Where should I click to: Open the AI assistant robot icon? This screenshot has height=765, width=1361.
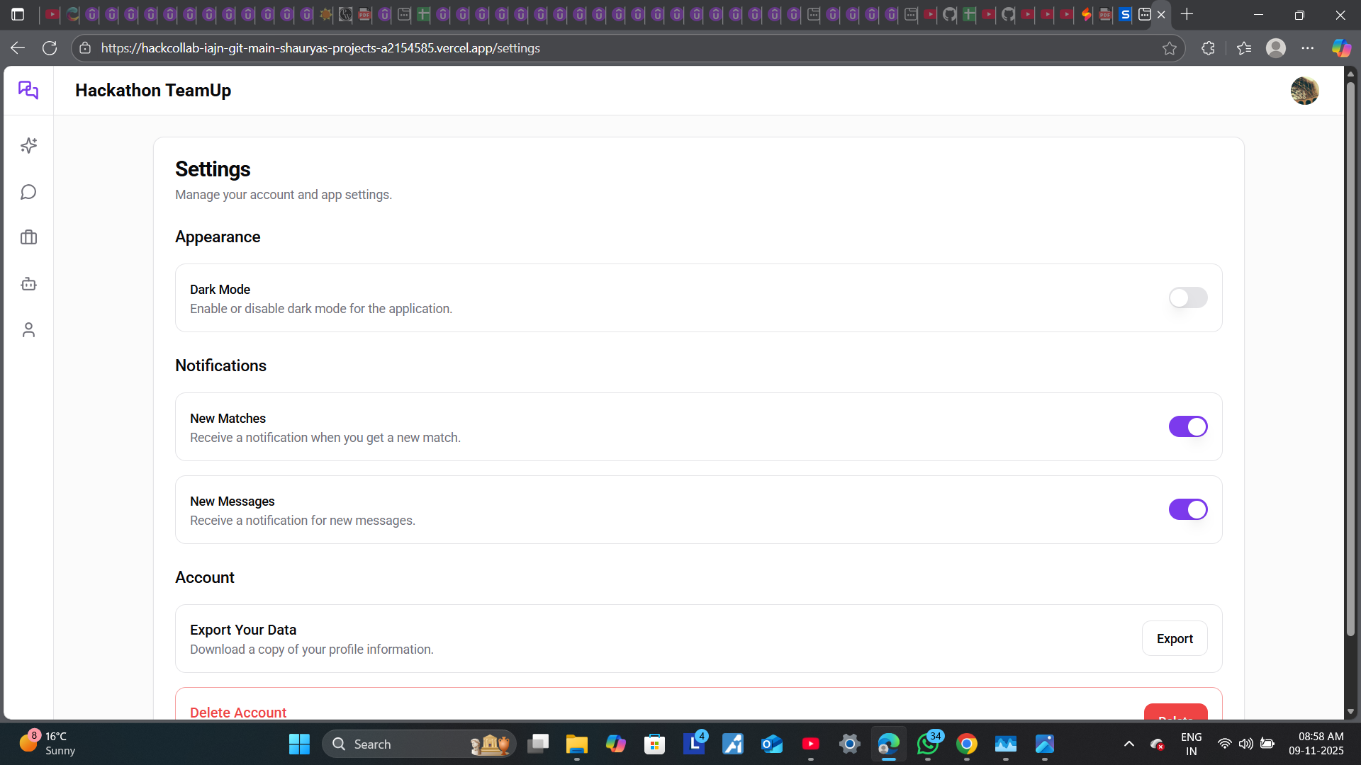coord(28,283)
